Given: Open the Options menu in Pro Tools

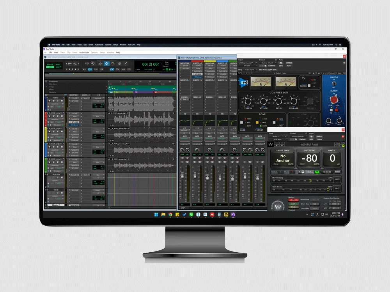Looking at the screenshot, I should tap(94, 53).
